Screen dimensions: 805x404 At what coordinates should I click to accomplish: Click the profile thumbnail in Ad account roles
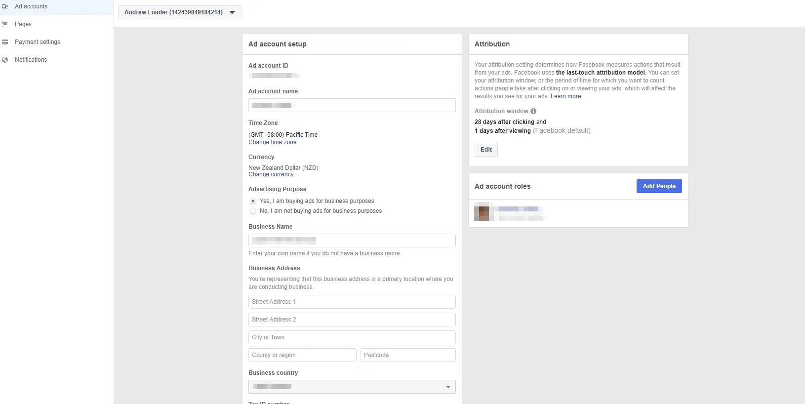pos(482,212)
